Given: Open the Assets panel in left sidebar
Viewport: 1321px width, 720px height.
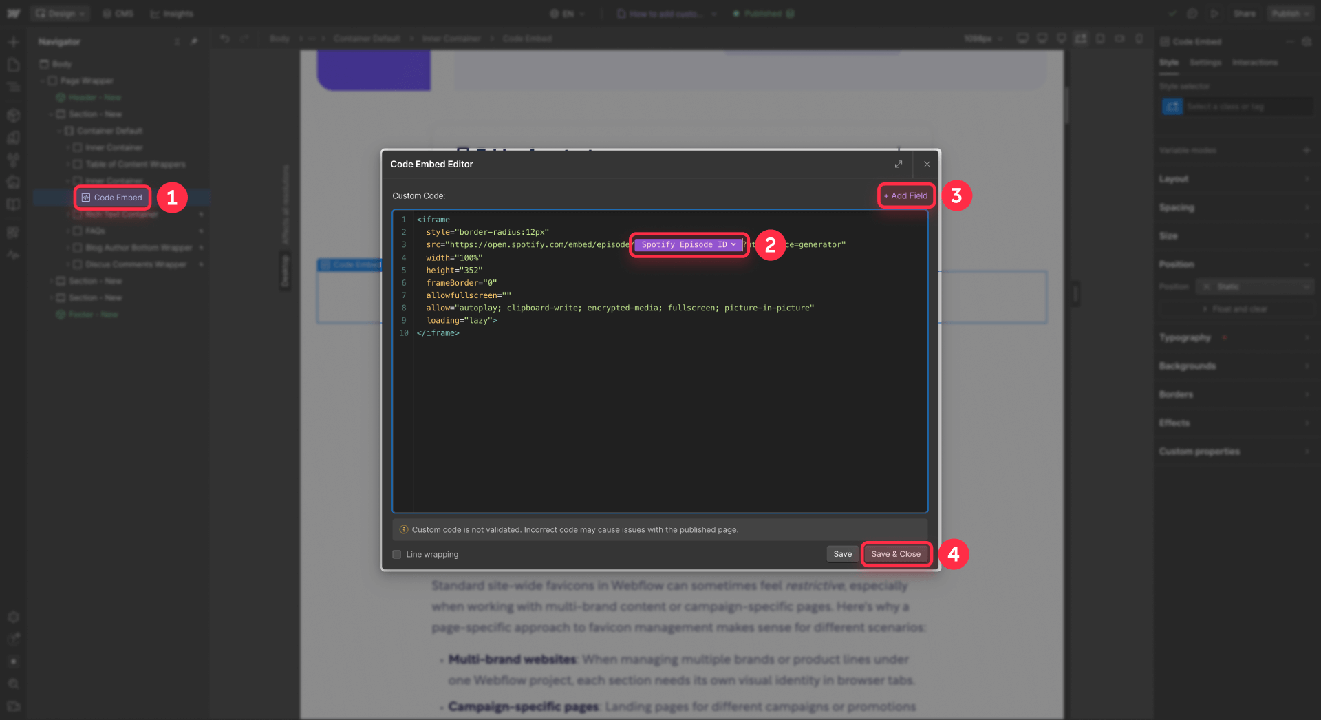Looking at the screenshot, I should (13, 138).
